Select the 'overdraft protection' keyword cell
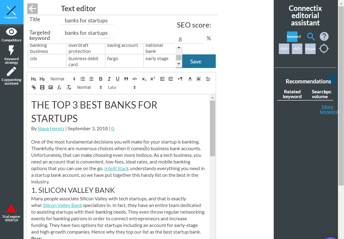The width and height of the screenshot is (344, 239). coord(86,48)
